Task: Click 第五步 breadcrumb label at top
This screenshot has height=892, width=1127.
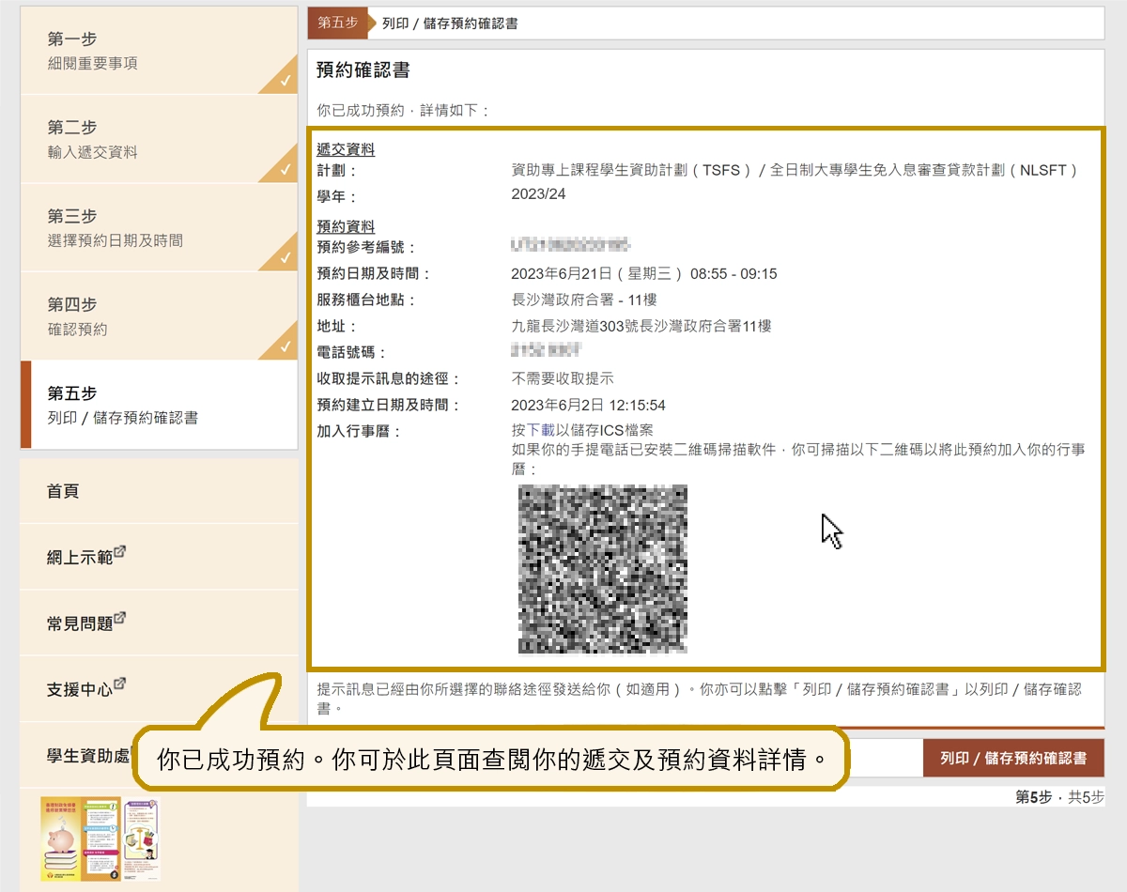Action: point(337,23)
